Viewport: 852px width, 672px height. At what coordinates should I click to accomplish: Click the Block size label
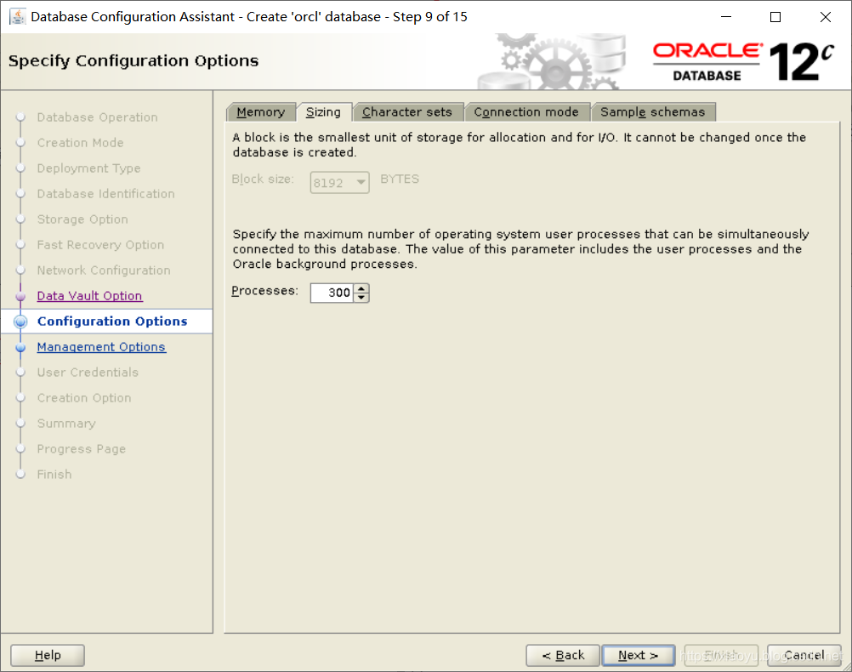pyautogui.click(x=263, y=179)
